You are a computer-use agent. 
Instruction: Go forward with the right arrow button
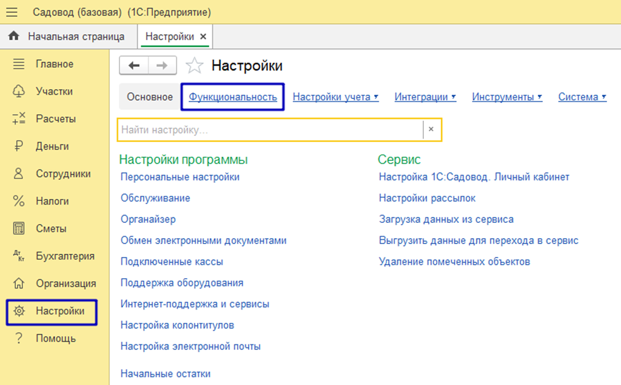point(162,66)
